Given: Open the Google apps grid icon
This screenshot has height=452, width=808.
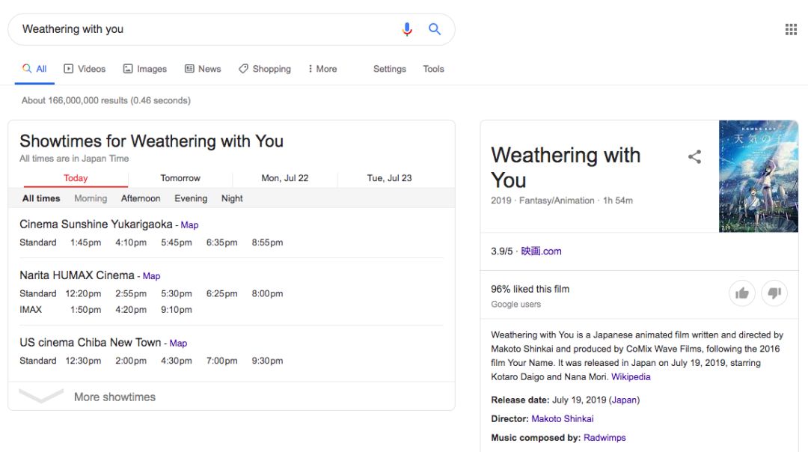Looking at the screenshot, I should click(x=791, y=29).
